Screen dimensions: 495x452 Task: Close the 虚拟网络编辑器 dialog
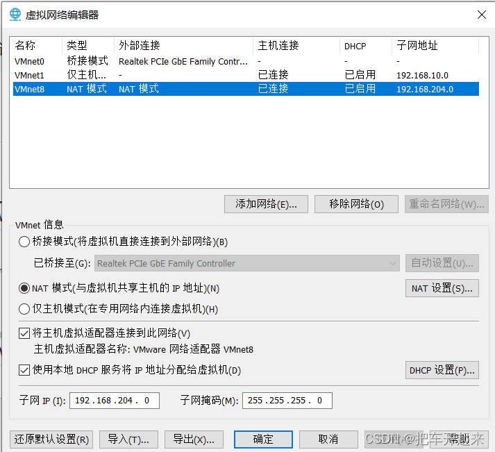coord(481,15)
